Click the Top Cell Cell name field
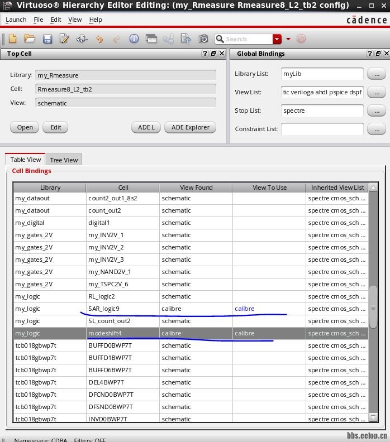 (x=126, y=89)
